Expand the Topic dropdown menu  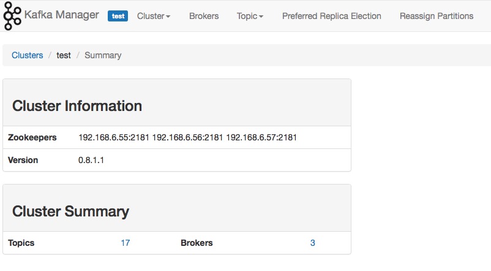pyautogui.click(x=250, y=16)
